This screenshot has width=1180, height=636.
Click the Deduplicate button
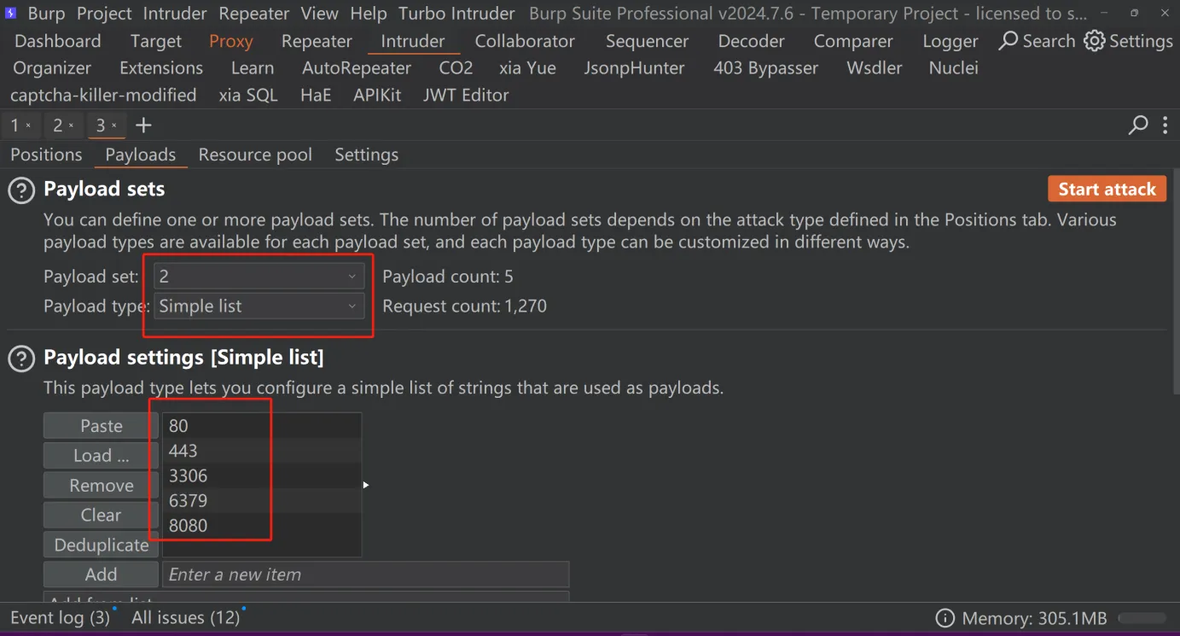click(x=101, y=545)
